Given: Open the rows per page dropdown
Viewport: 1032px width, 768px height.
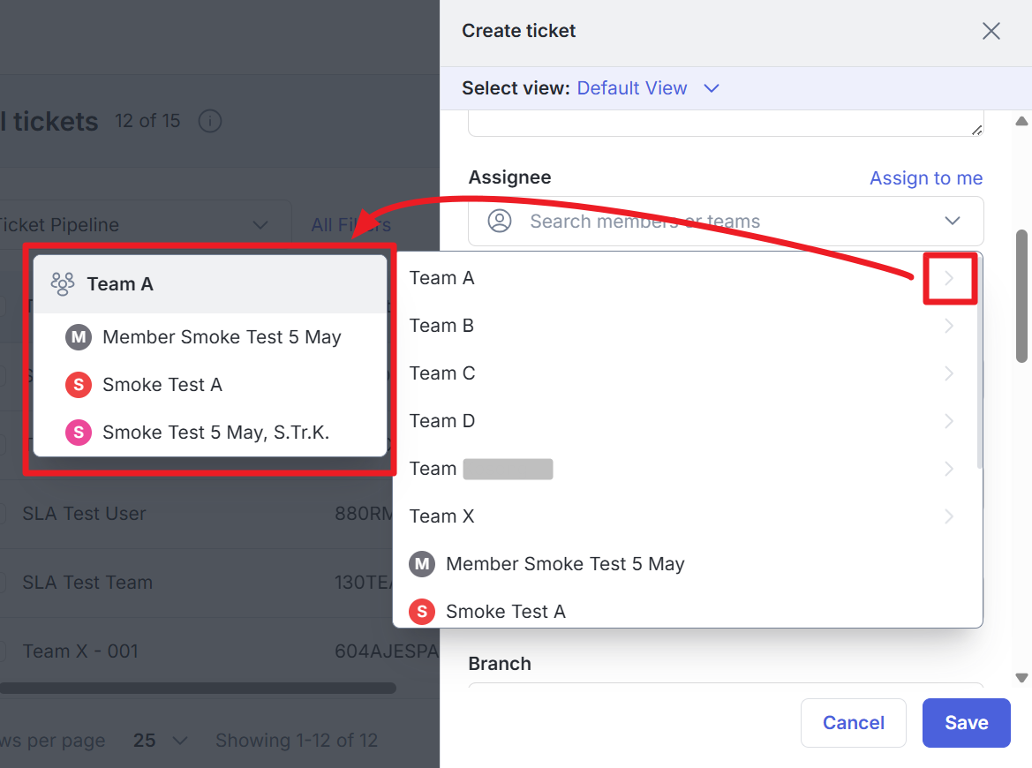Looking at the screenshot, I should tap(161, 741).
